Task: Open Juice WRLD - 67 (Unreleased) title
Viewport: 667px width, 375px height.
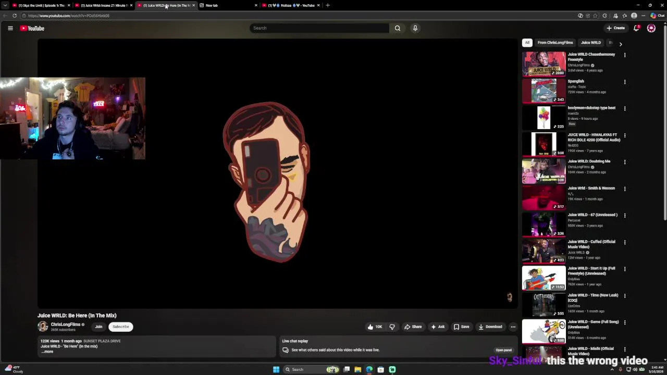Action: tap(592, 215)
